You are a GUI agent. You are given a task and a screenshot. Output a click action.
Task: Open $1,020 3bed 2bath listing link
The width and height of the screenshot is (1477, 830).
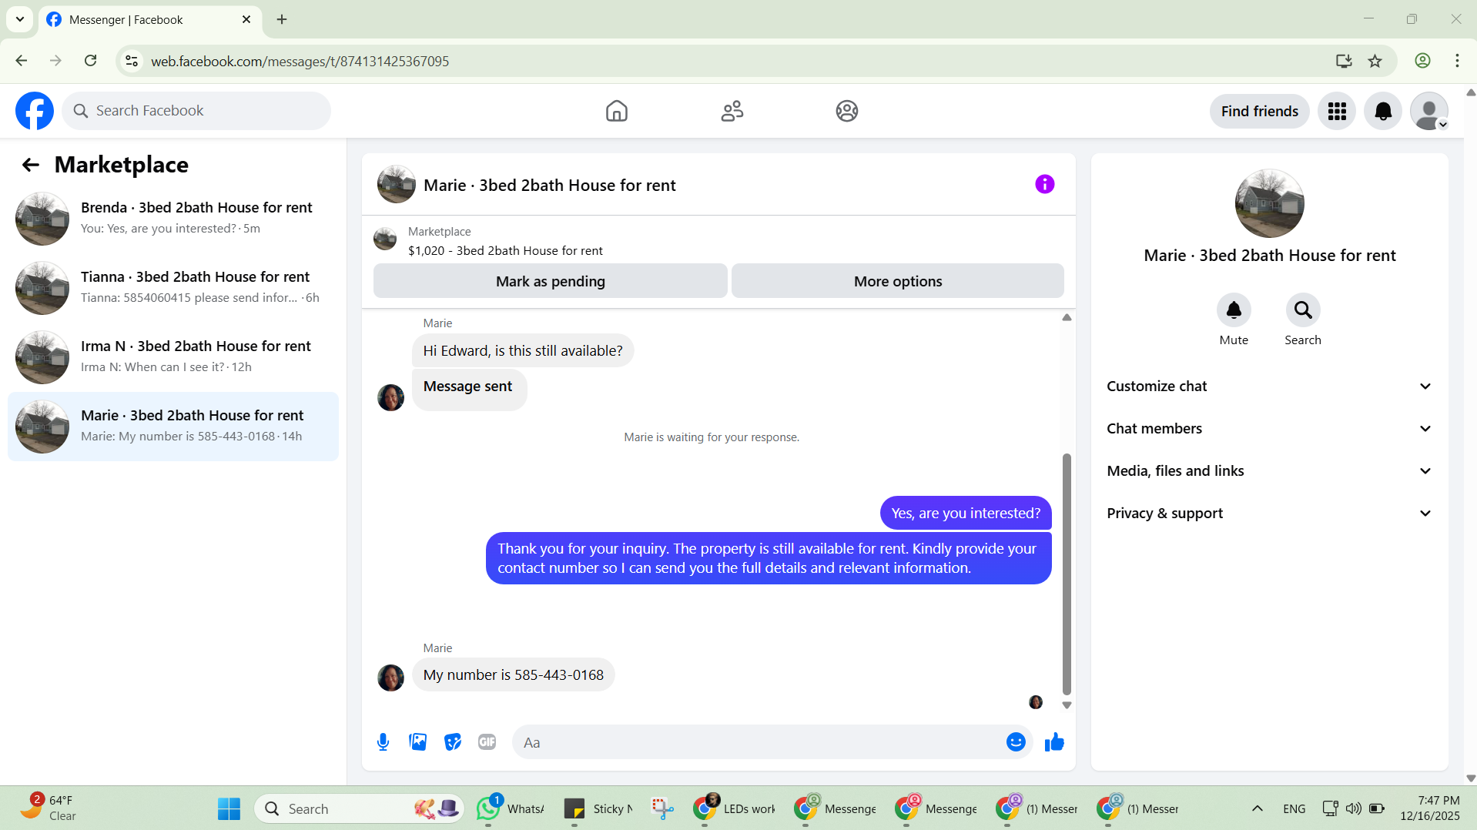click(x=505, y=251)
